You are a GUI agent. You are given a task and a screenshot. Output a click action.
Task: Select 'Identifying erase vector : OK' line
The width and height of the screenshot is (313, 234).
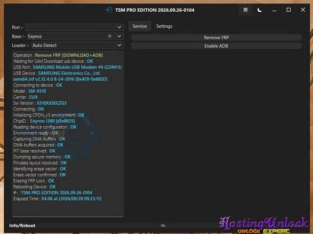[x=39, y=169]
